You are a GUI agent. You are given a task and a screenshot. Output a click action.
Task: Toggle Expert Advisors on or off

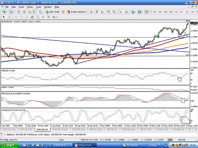click(x=77, y=12)
